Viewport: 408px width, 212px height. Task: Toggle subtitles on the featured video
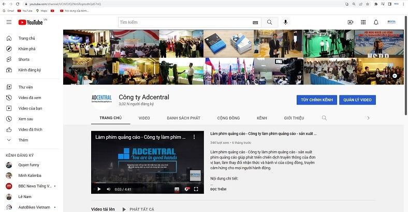(176, 189)
